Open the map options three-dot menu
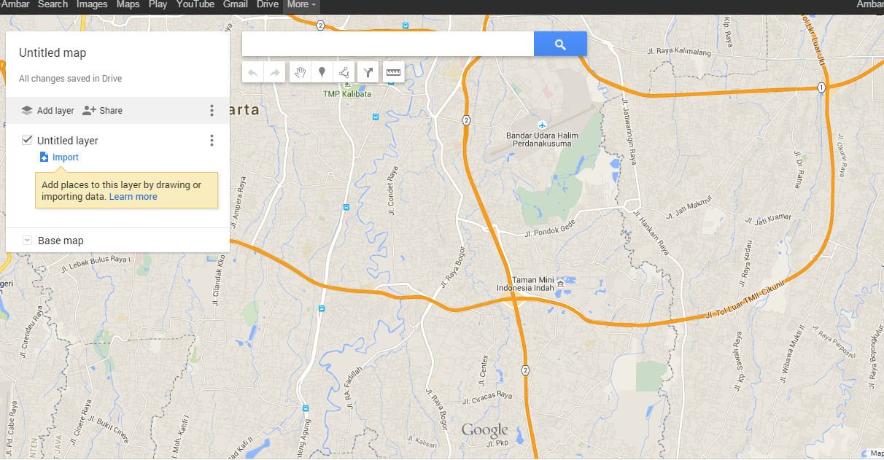884x460 pixels. point(212,111)
